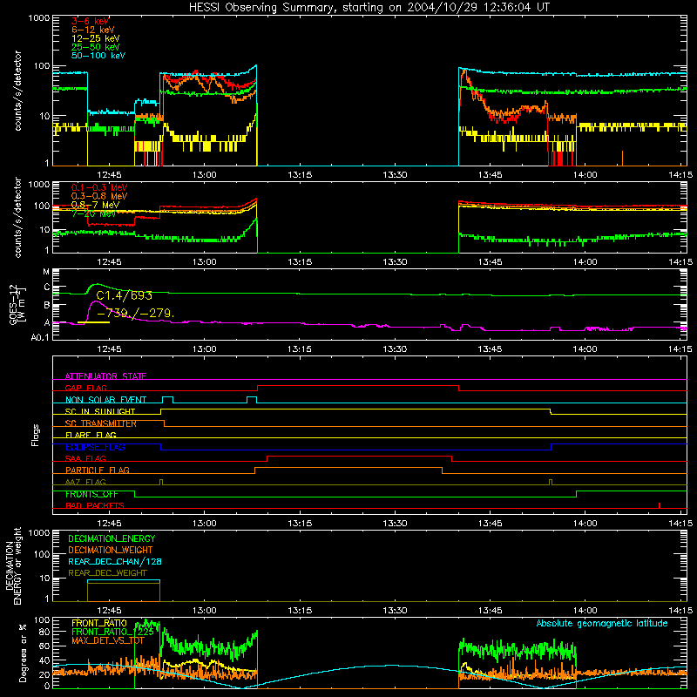Click the Degrees or % axis label
Viewport: 697px width, 697px height.
pos(23,653)
